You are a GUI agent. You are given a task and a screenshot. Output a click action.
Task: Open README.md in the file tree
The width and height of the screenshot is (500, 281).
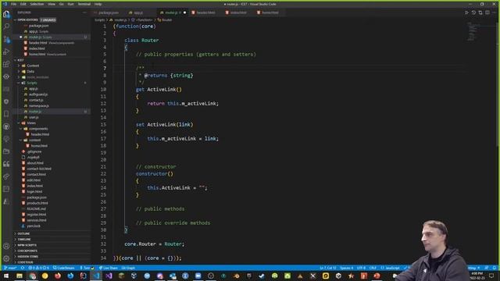coord(37,209)
